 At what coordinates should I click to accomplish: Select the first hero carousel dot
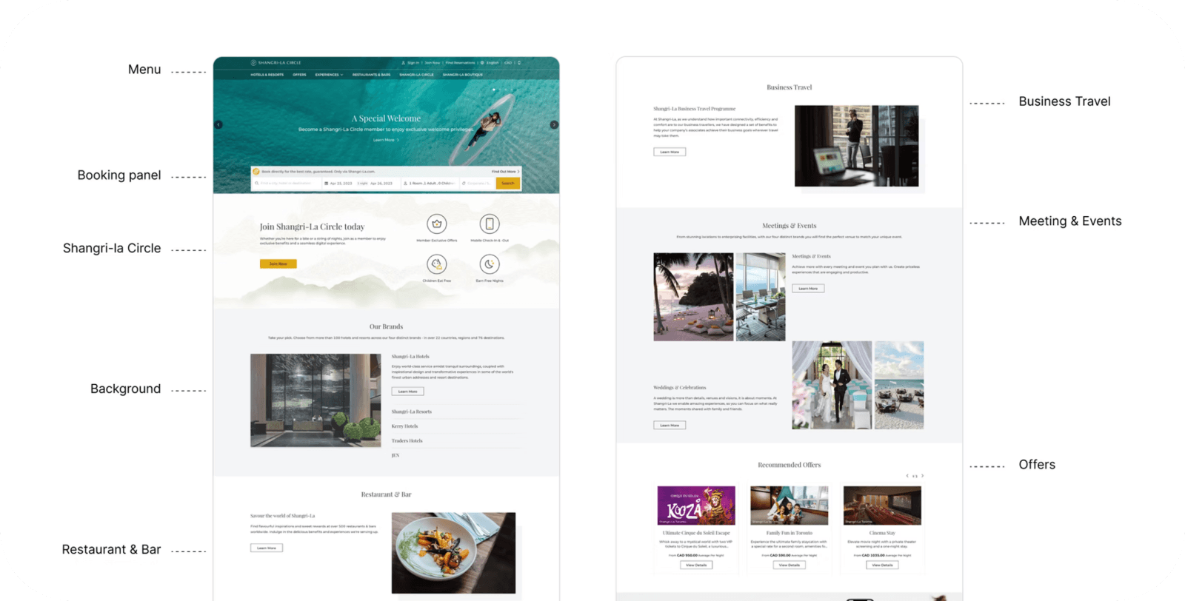pos(494,90)
